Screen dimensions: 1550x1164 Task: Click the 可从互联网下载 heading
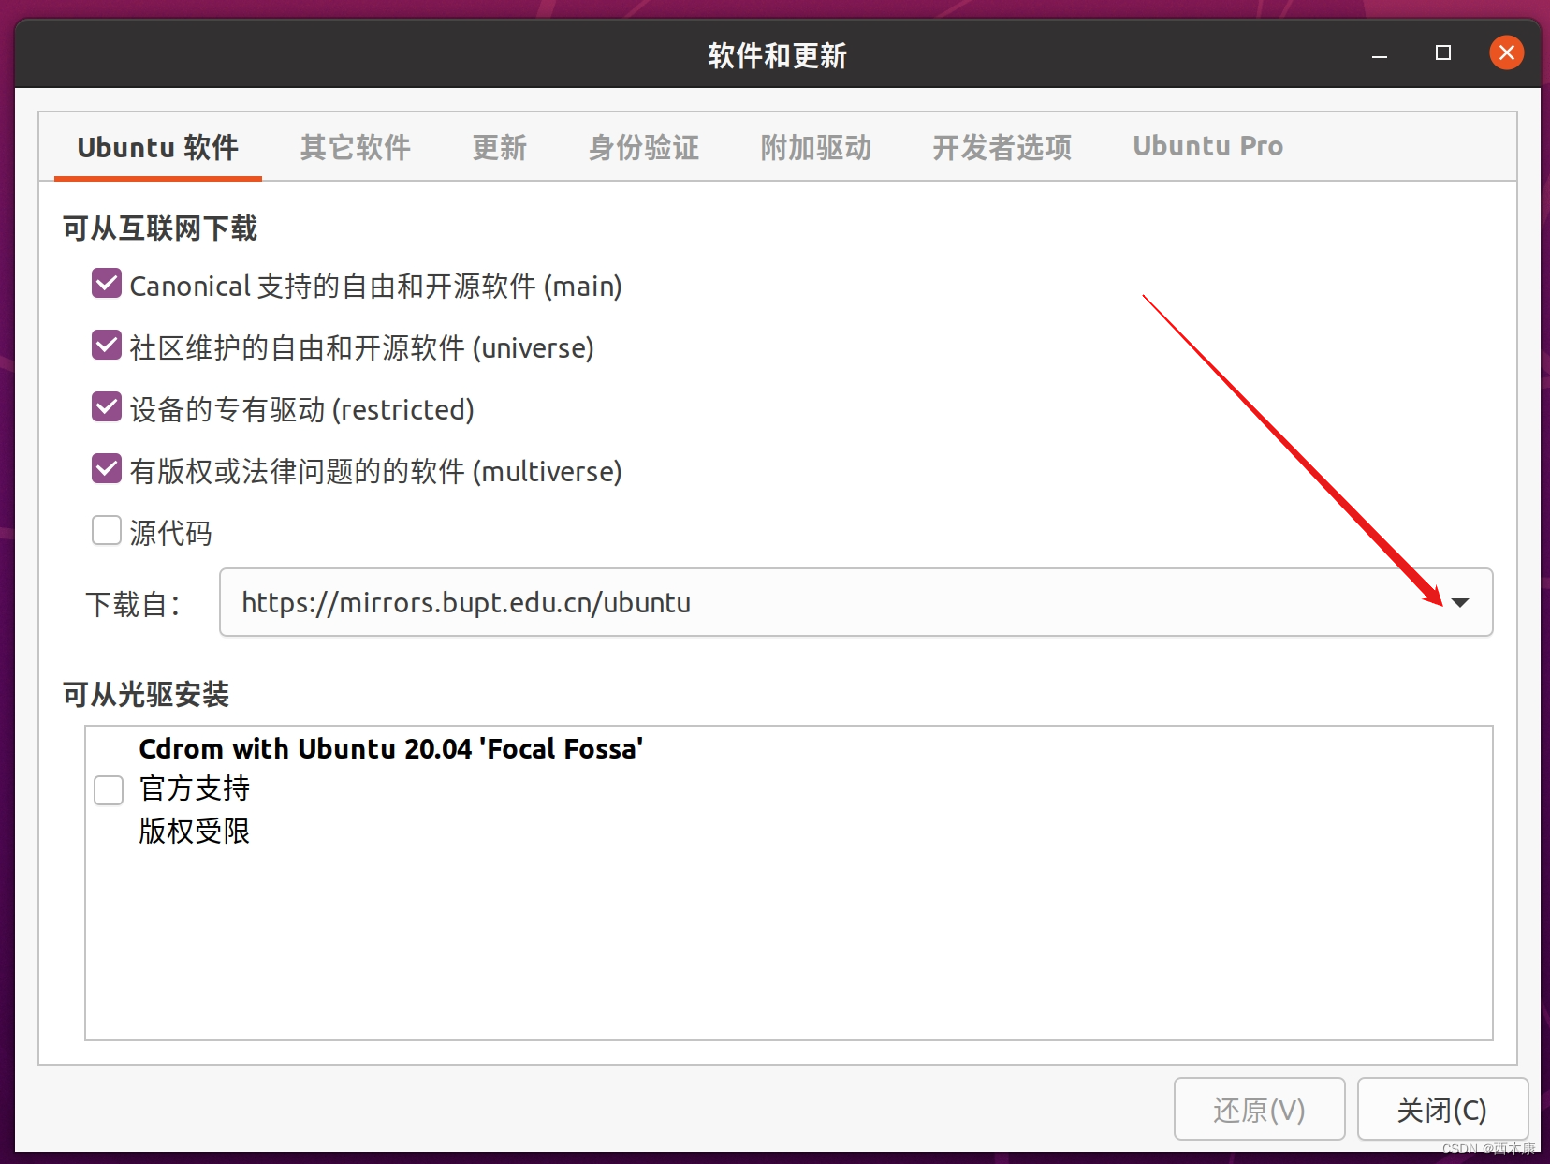click(x=159, y=228)
